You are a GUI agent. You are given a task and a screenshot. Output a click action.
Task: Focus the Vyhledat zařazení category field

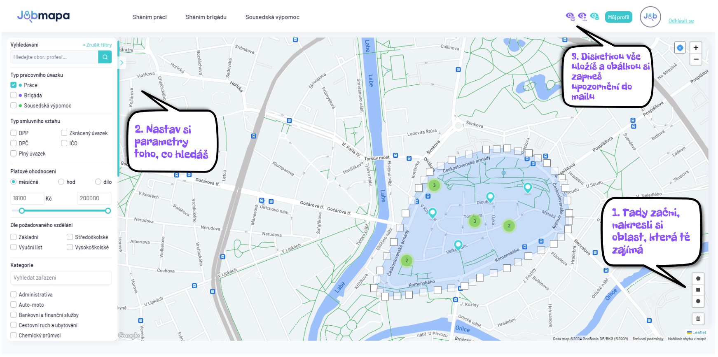pos(61,278)
